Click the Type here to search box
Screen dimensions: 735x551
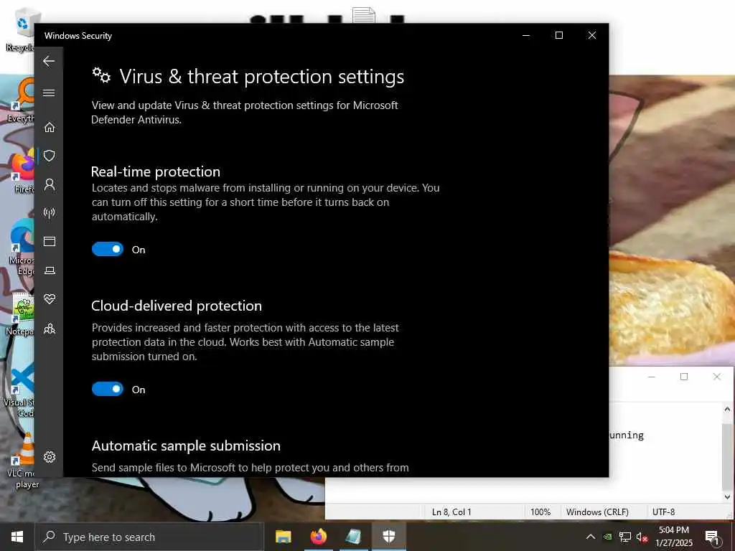pyautogui.click(x=149, y=537)
